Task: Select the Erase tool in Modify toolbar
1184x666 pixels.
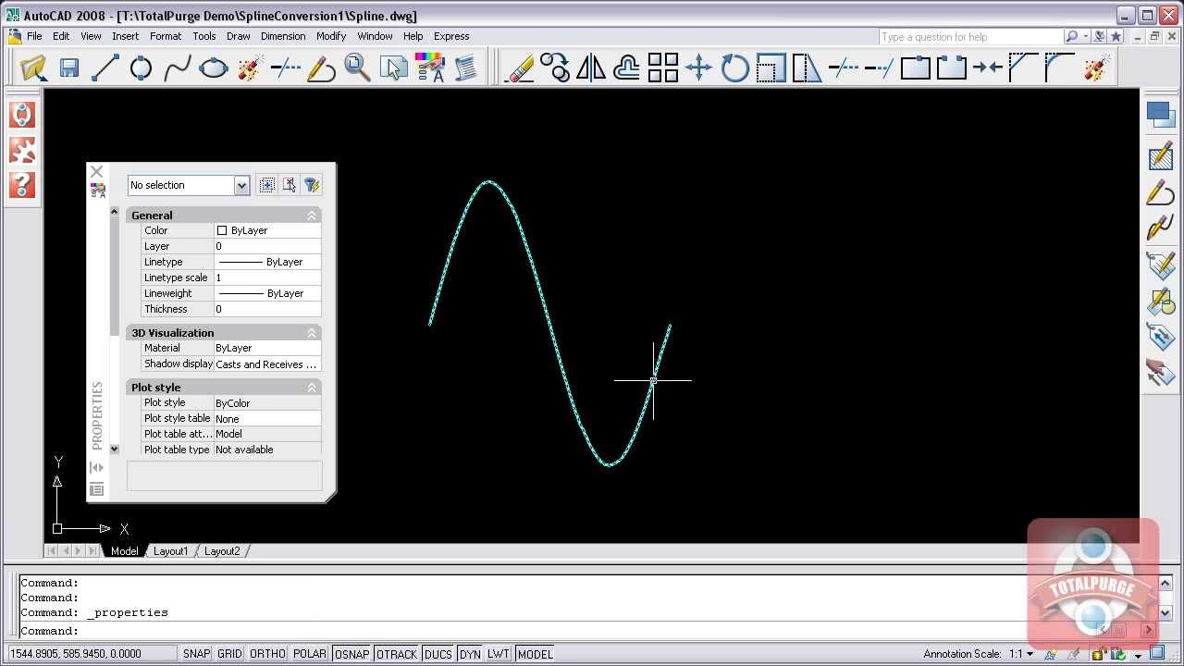Action: pos(520,68)
